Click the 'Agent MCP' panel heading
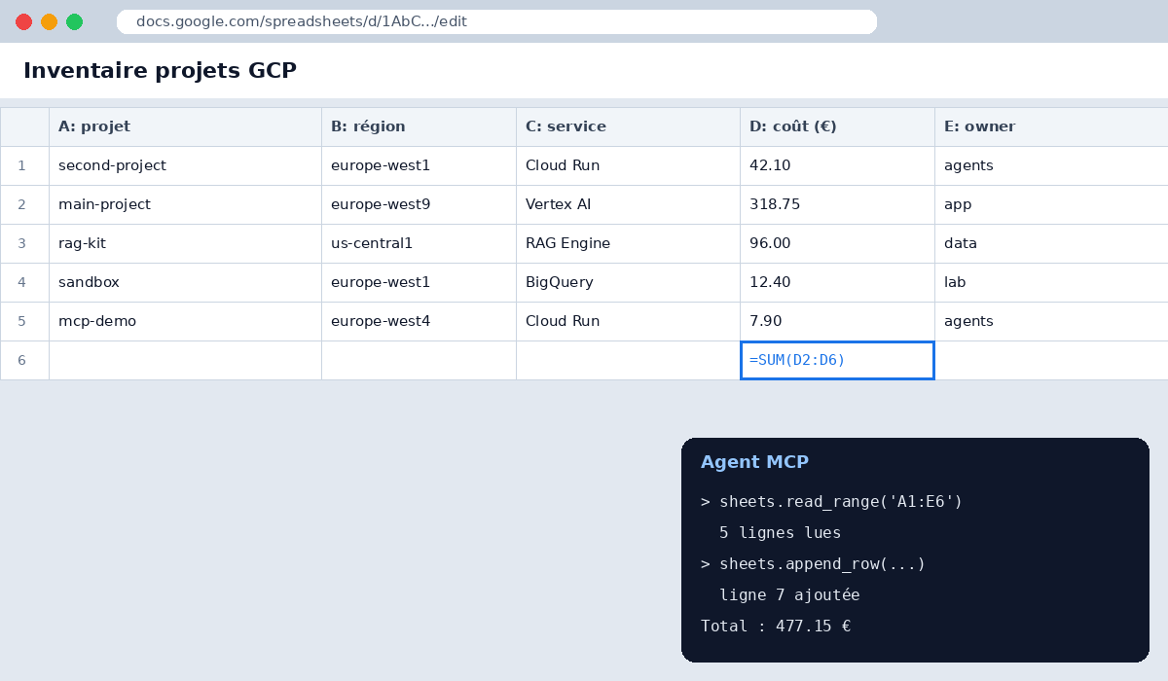Screen dimensions: 1168x681 tap(754, 462)
